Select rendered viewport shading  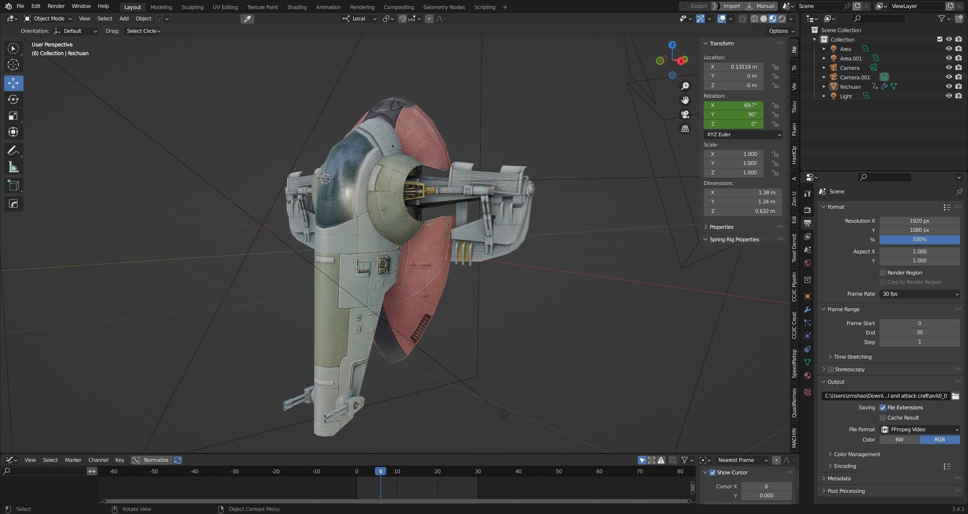click(x=782, y=19)
